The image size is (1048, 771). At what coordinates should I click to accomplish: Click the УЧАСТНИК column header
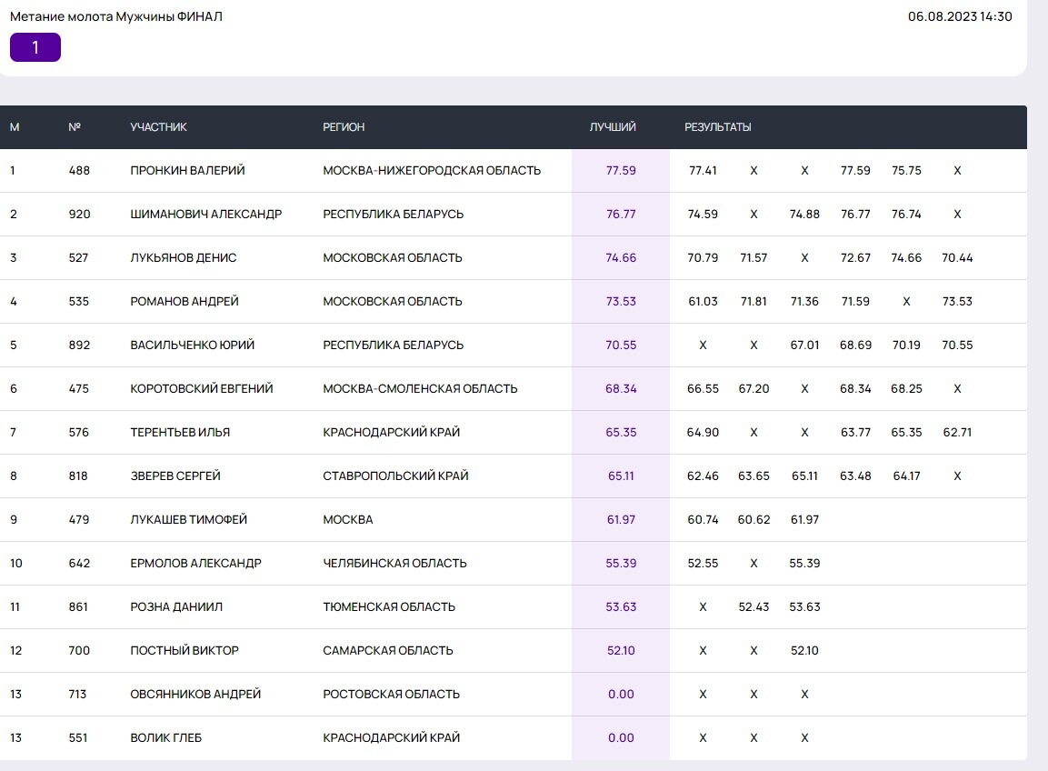pos(158,127)
